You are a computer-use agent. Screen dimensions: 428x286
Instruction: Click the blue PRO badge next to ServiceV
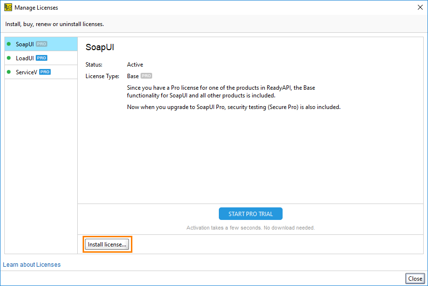(45, 72)
